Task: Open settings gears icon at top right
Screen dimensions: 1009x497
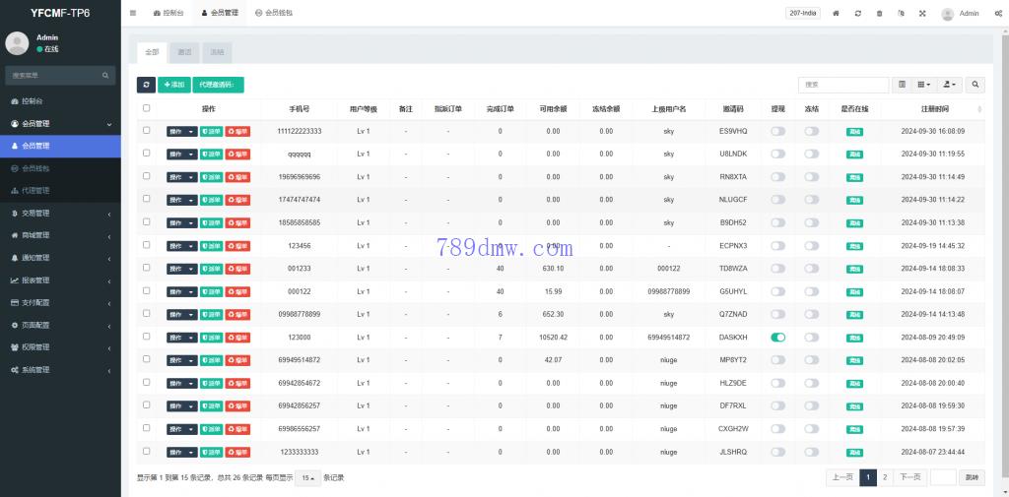Action: [x=997, y=14]
